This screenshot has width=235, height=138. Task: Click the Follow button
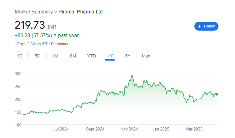pyautogui.click(x=206, y=26)
